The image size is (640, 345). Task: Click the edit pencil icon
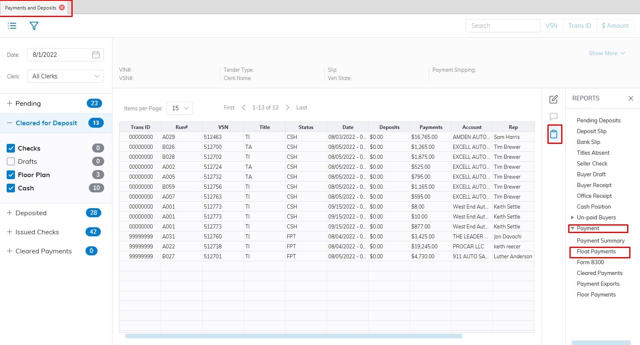(553, 99)
